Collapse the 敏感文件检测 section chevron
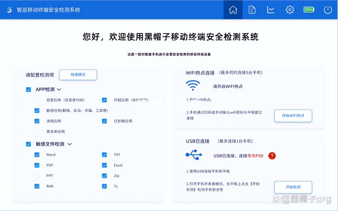This screenshot has width=338, height=211. click(x=69, y=144)
